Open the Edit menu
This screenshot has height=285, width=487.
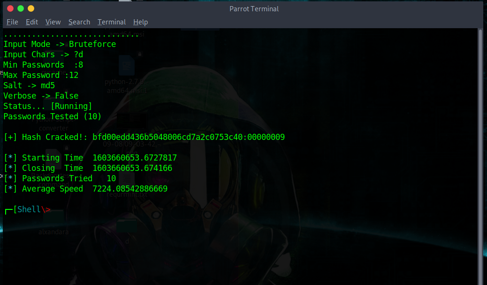coord(32,22)
